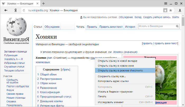Click the Wikipedia search magnifier icon

[177, 26]
